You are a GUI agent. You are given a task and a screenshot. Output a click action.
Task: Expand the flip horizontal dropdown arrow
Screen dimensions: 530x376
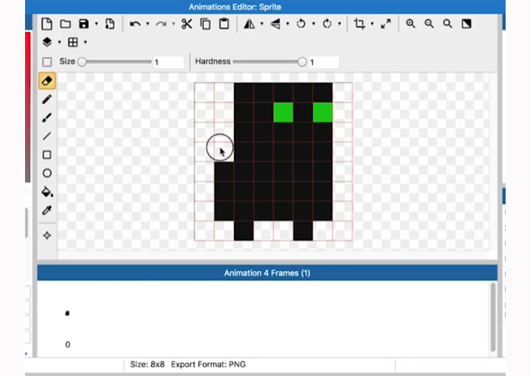(262, 24)
